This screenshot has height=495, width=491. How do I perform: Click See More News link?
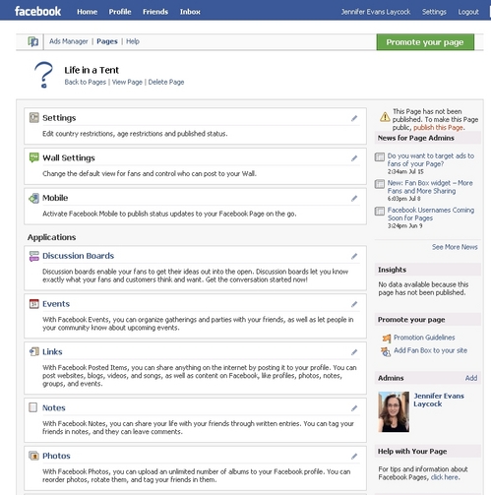[455, 247]
